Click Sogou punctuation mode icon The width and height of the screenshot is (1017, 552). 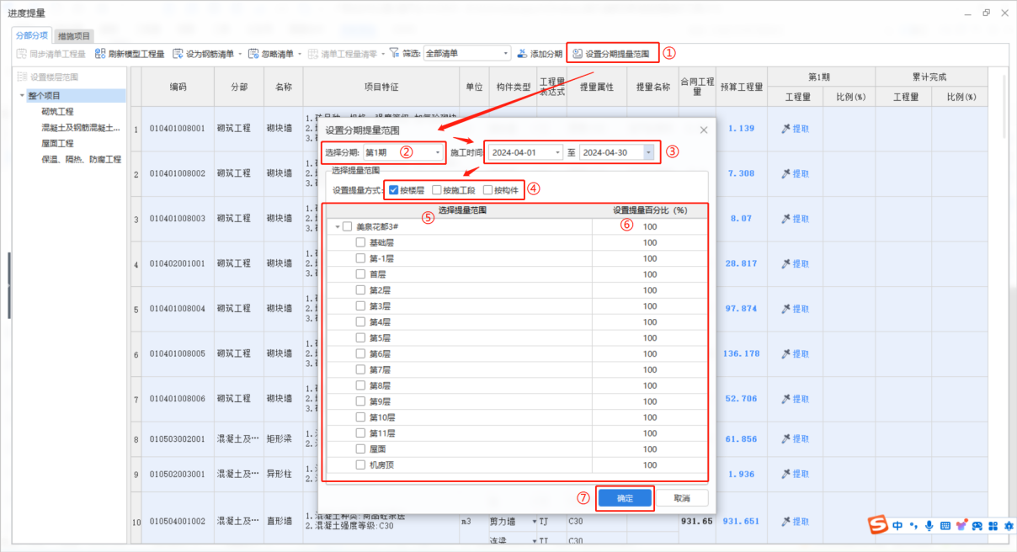tap(913, 526)
